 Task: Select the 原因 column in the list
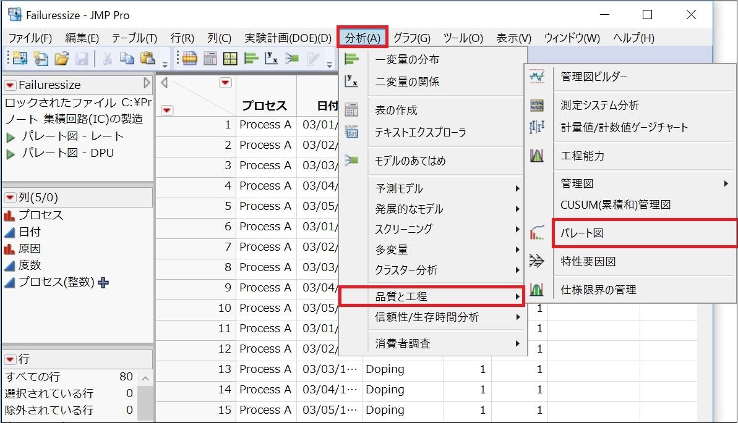(30, 249)
